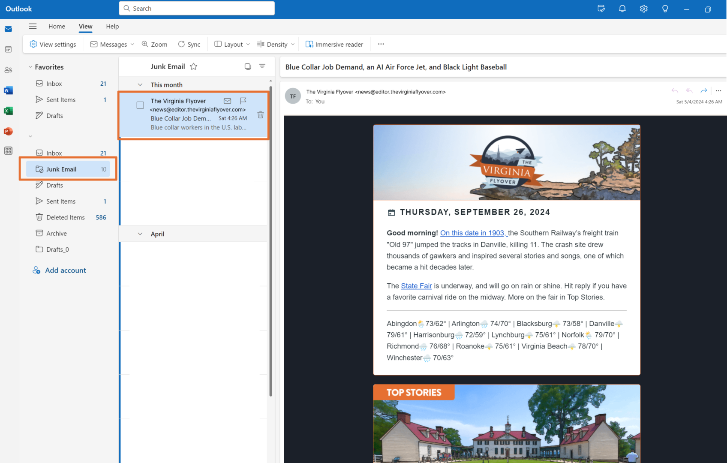
Task: Delete the Virginia Flyover message
Action: click(261, 114)
